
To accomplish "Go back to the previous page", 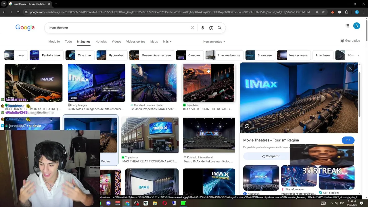I will tap(4, 12).
